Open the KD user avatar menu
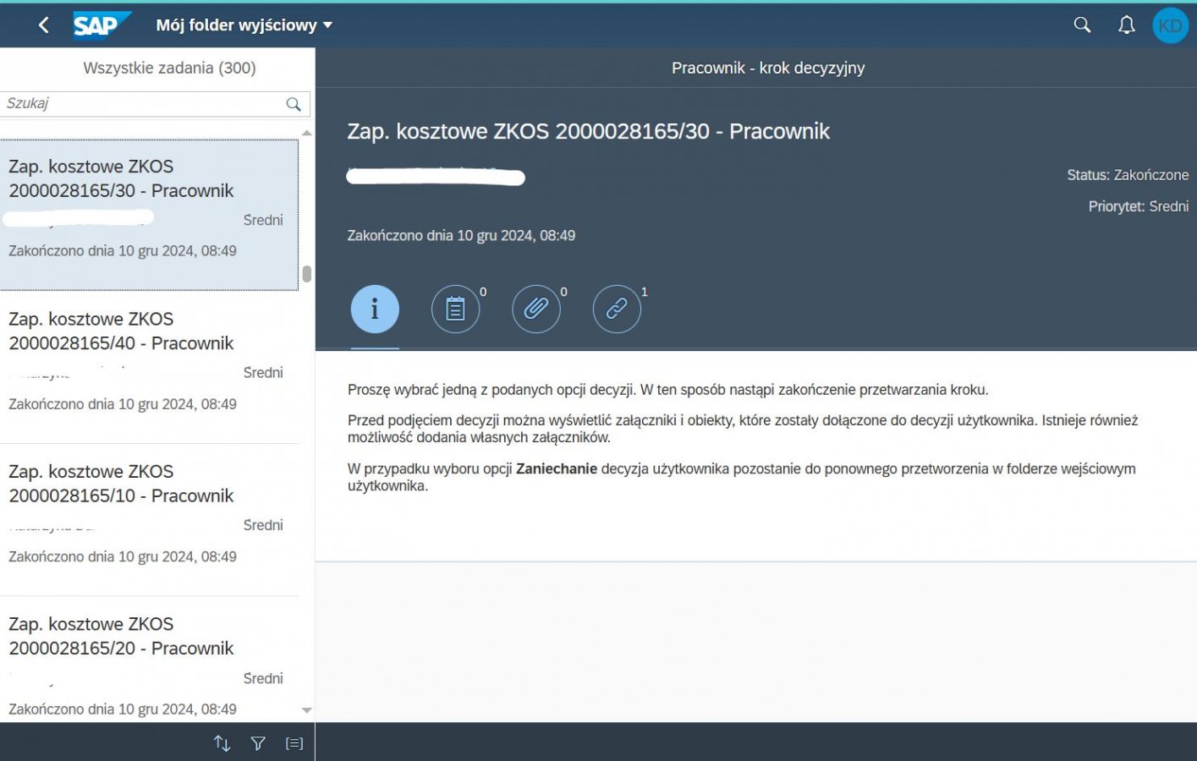Image resolution: width=1197 pixels, height=761 pixels. click(x=1170, y=25)
